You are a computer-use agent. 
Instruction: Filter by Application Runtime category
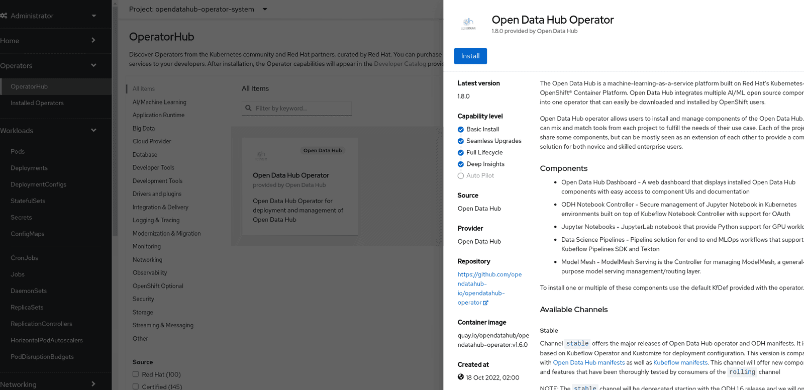[158, 115]
